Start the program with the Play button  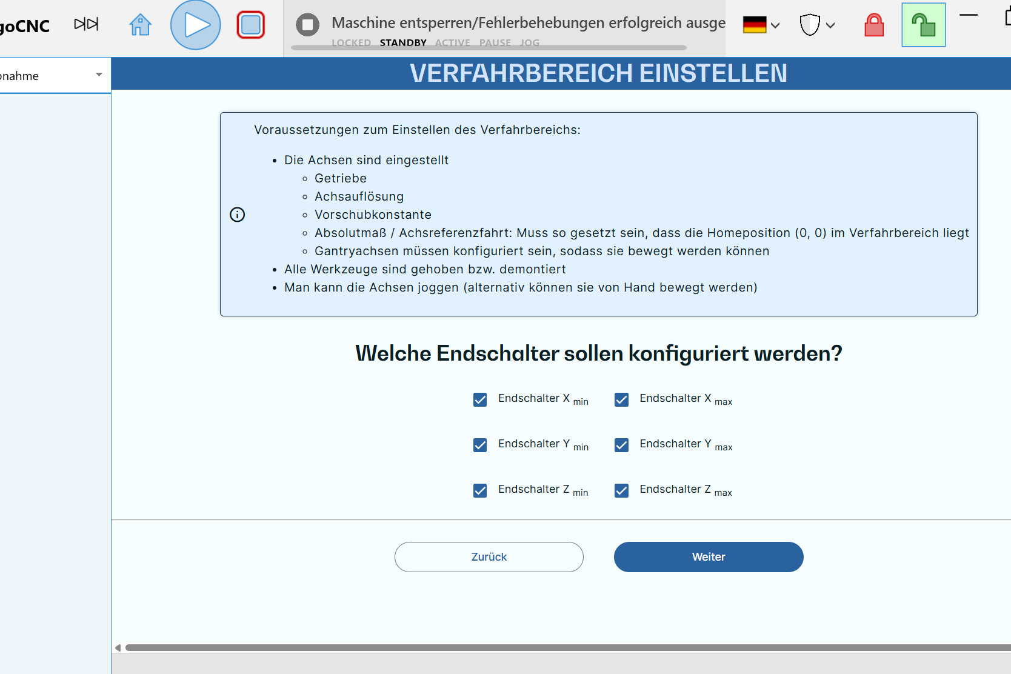[195, 25]
